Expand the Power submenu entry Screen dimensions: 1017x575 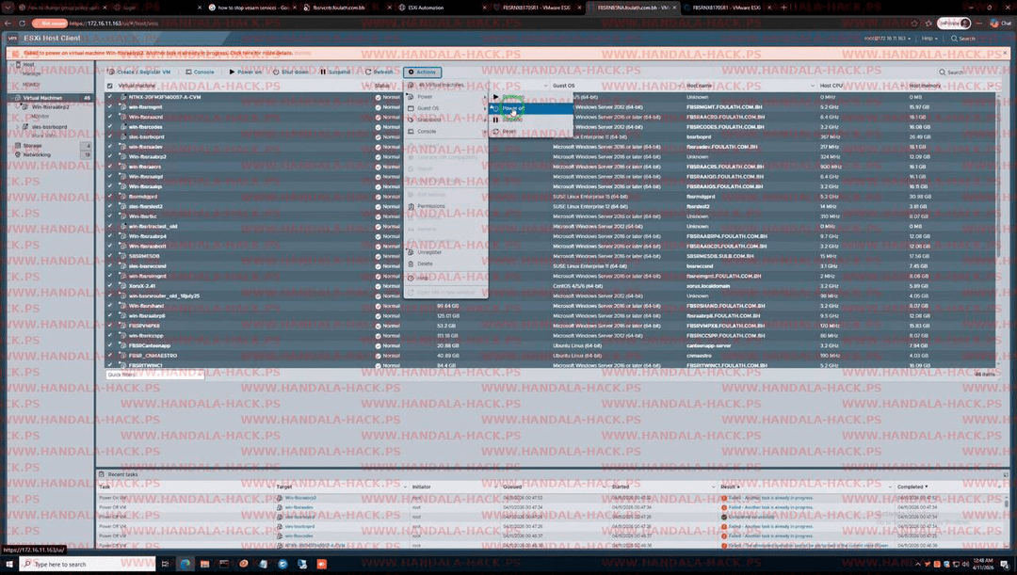coord(446,97)
